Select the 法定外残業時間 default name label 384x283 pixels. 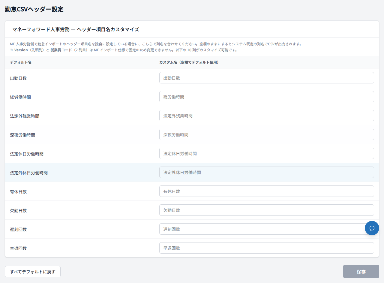pyautogui.click(x=25, y=116)
